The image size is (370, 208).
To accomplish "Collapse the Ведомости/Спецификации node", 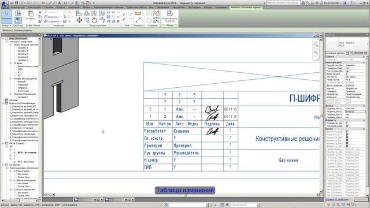I will coord(3,103).
